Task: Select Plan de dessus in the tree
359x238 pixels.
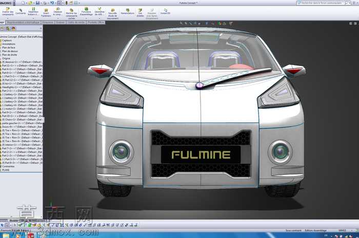Action: point(10,51)
